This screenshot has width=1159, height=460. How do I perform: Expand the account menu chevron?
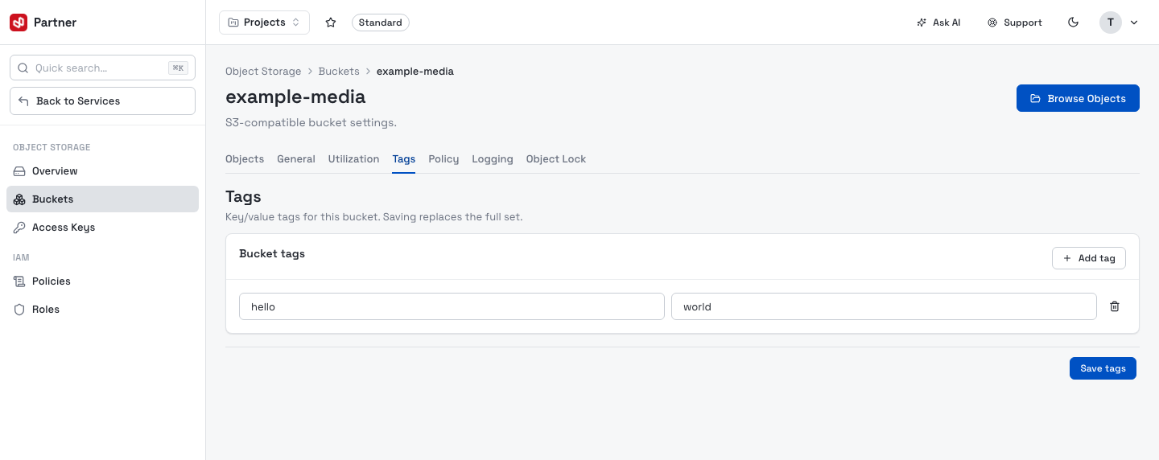1134,23
